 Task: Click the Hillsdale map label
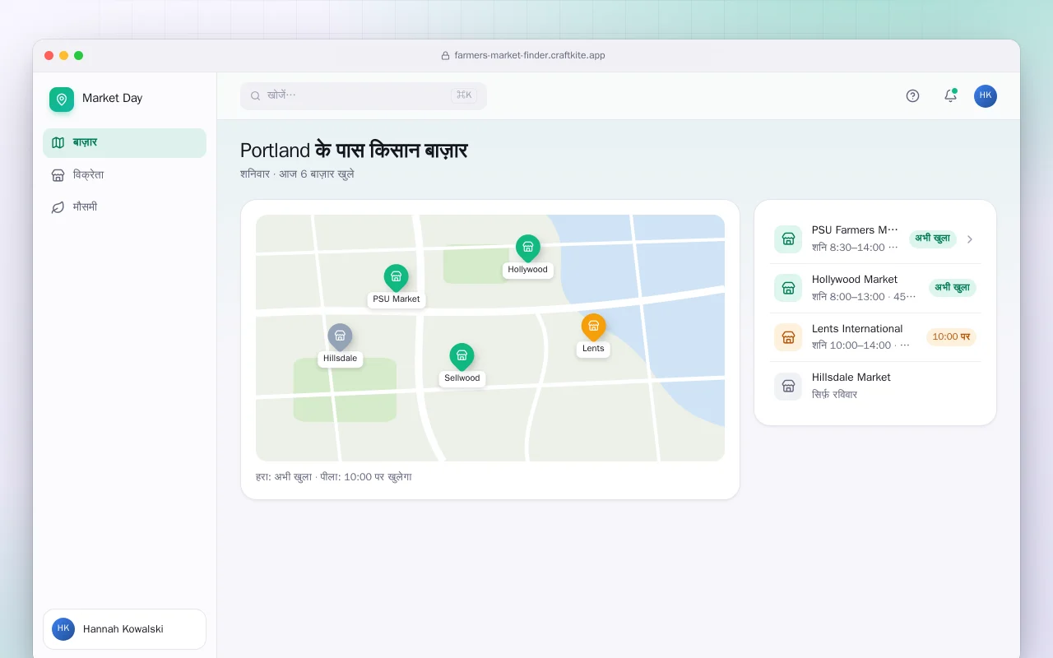coord(341,359)
